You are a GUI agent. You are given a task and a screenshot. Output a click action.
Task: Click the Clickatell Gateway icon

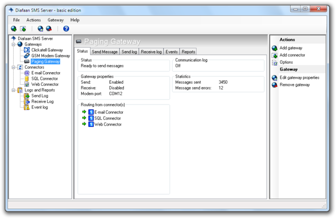pos(27,50)
